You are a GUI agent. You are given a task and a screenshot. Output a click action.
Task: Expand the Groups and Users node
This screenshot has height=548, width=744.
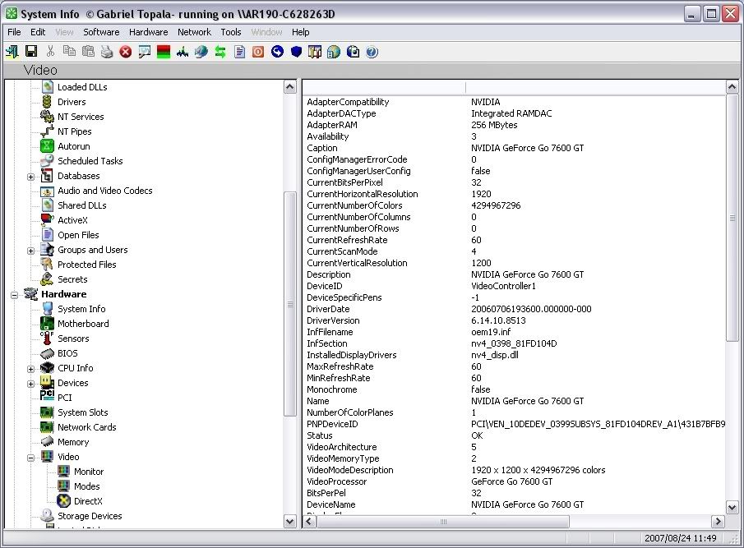click(x=31, y=251)
